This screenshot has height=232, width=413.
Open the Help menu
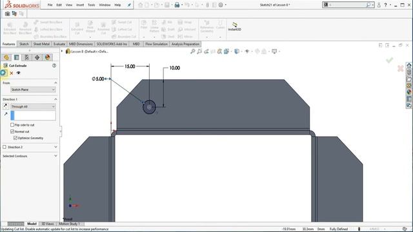coord(117,5)
